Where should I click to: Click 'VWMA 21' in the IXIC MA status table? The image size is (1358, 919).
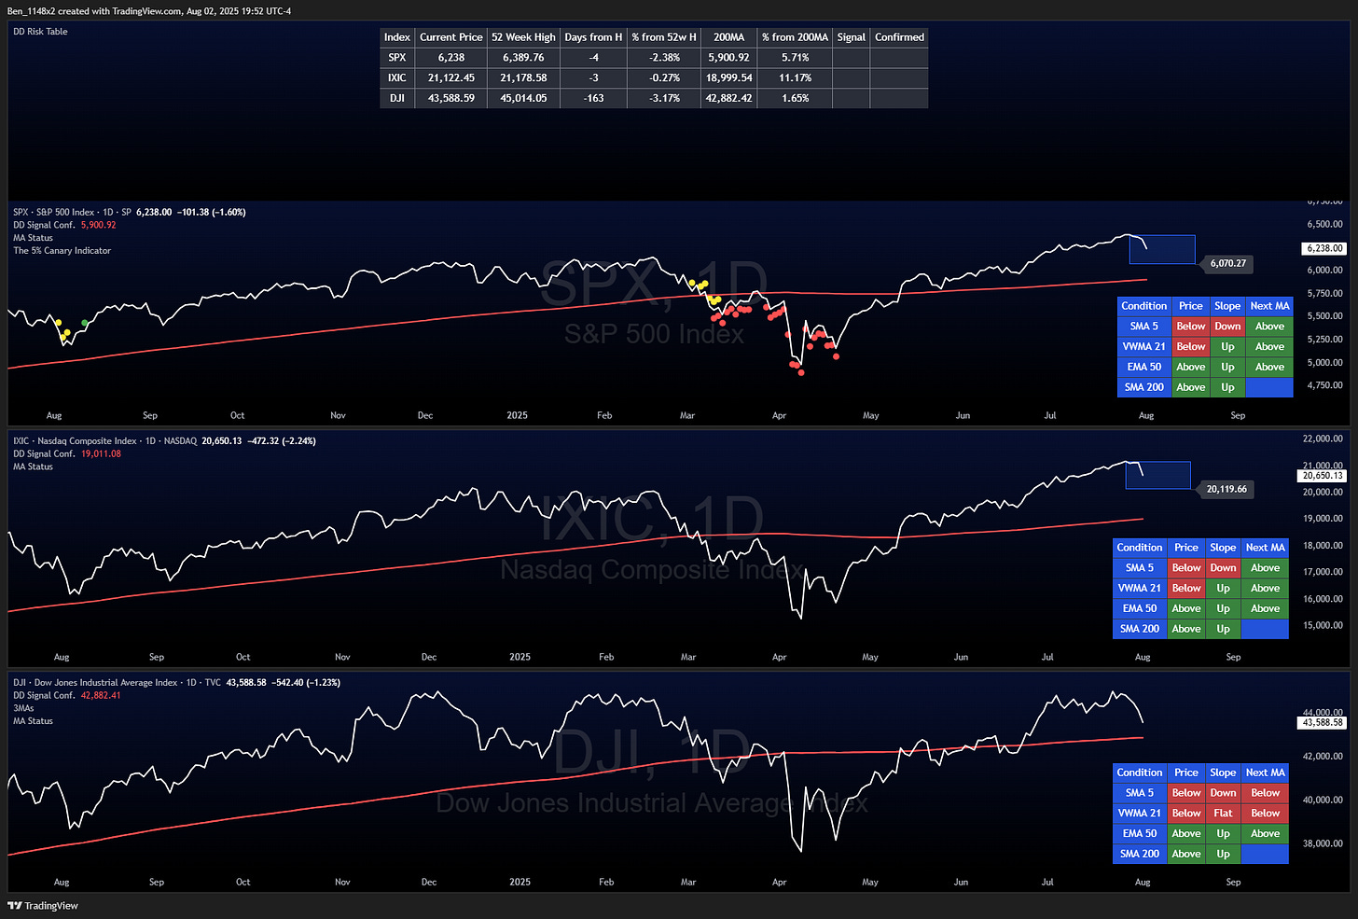[1140, 589]
